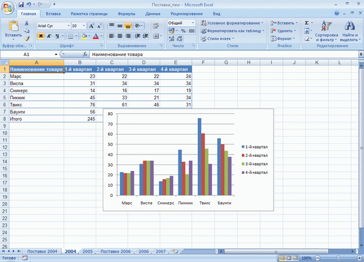The height and width of the screenshot is (262, 364).
Task: Toggle underline formatting Ч
Action: (x=57, y=36)
